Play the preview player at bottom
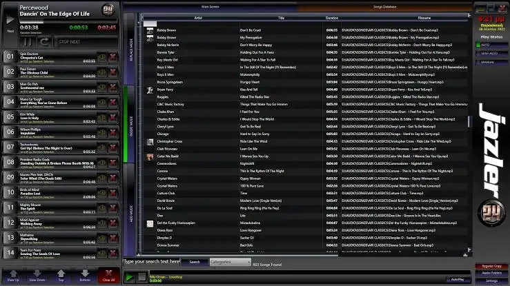Screen dimensions: 510x286 click(130, 277)
